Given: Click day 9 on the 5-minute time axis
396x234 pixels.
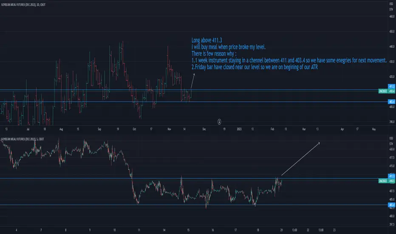Looking at the screenshot, I should point(90,230).
